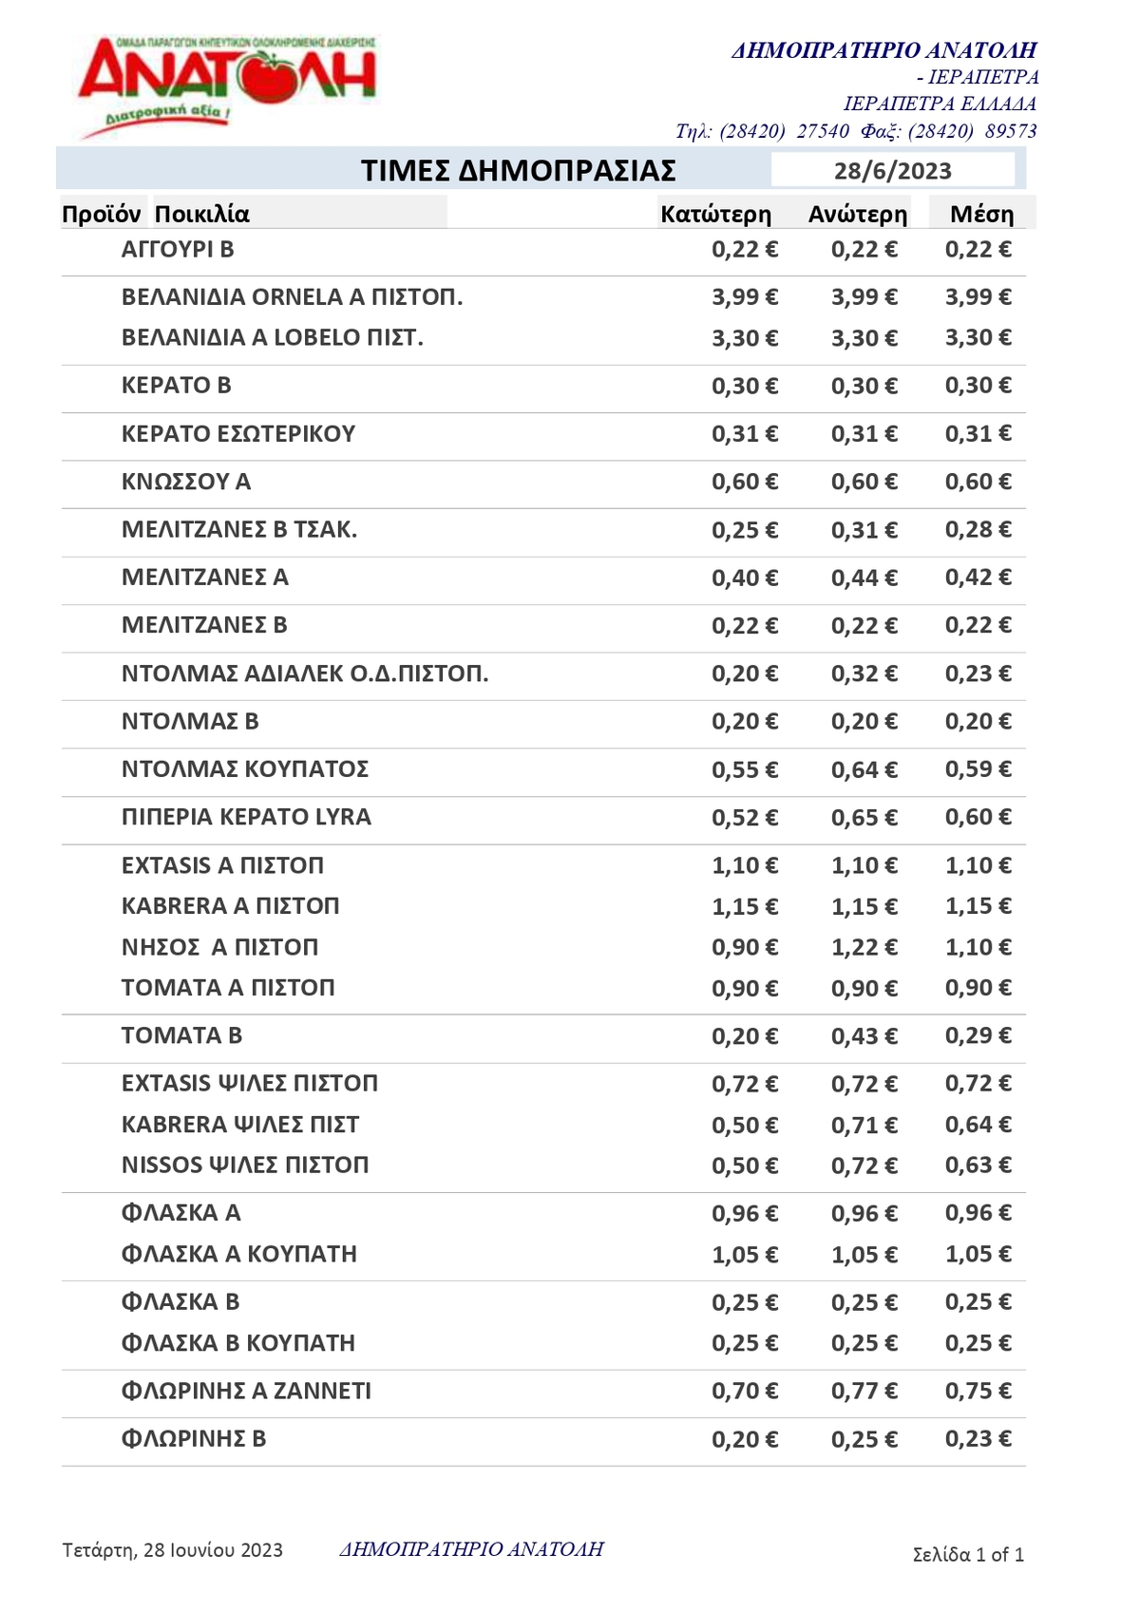Click the Κατώτερη column header
1140x1611 pixels.
click(715, 214)
